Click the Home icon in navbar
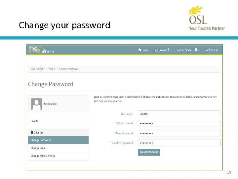The height and width of the screenshot is (179, 238). point(140,50)
